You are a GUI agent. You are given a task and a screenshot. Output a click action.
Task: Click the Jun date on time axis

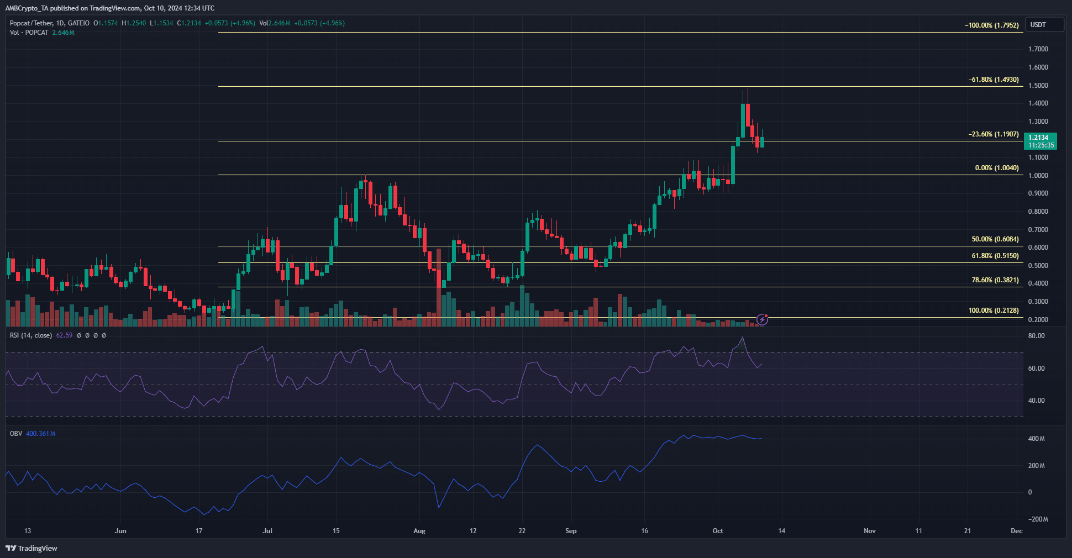[x=120, y=531]
